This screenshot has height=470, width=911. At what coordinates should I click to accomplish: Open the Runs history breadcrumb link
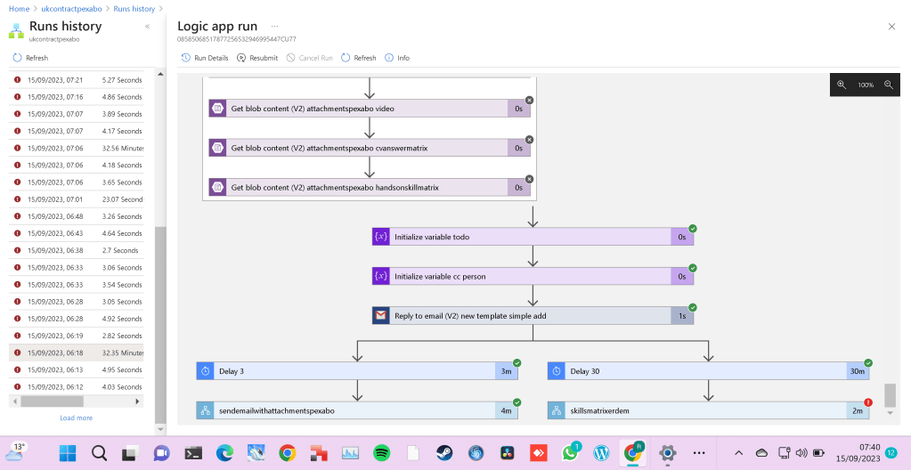tap(134, 9)
